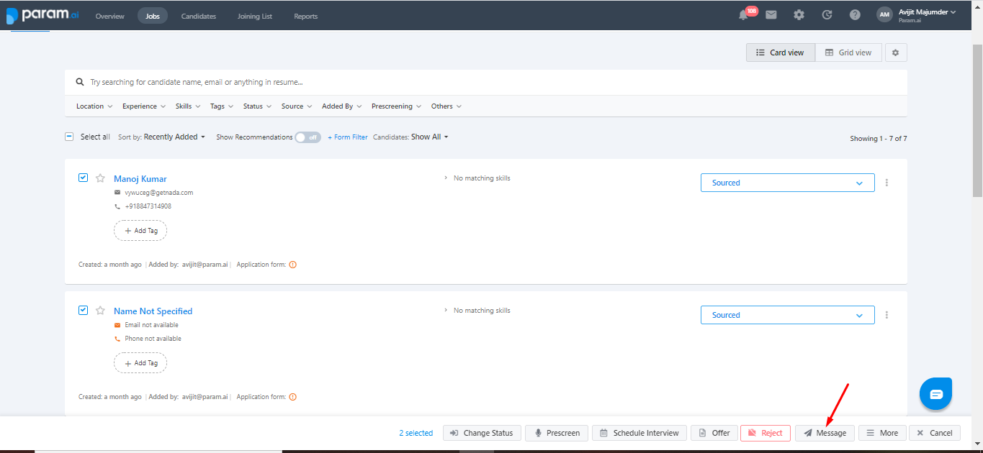Click the AM user avatar
This screenshot has height=453, width=983.
click(884, 15)
